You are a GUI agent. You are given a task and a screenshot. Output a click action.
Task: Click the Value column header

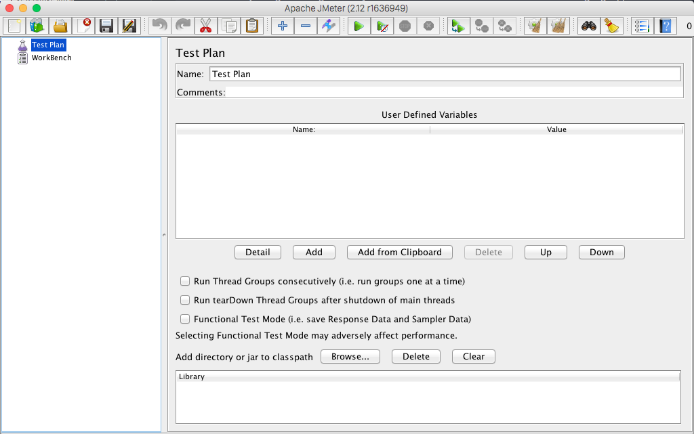pyautogui.click(x=556, y=129)
